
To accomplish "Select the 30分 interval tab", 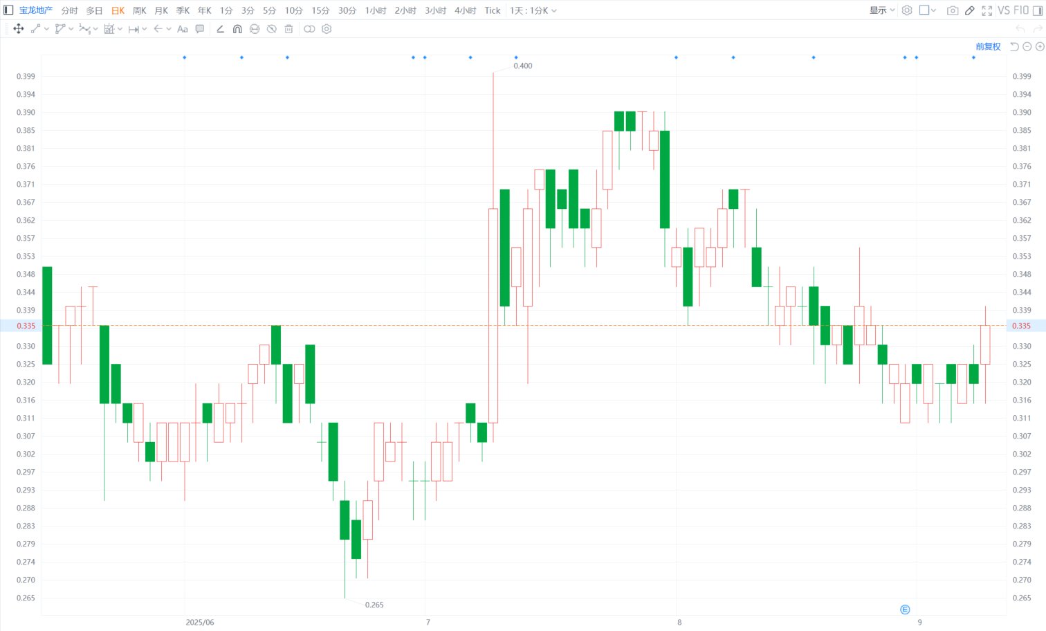I will (x=347, y=10).
